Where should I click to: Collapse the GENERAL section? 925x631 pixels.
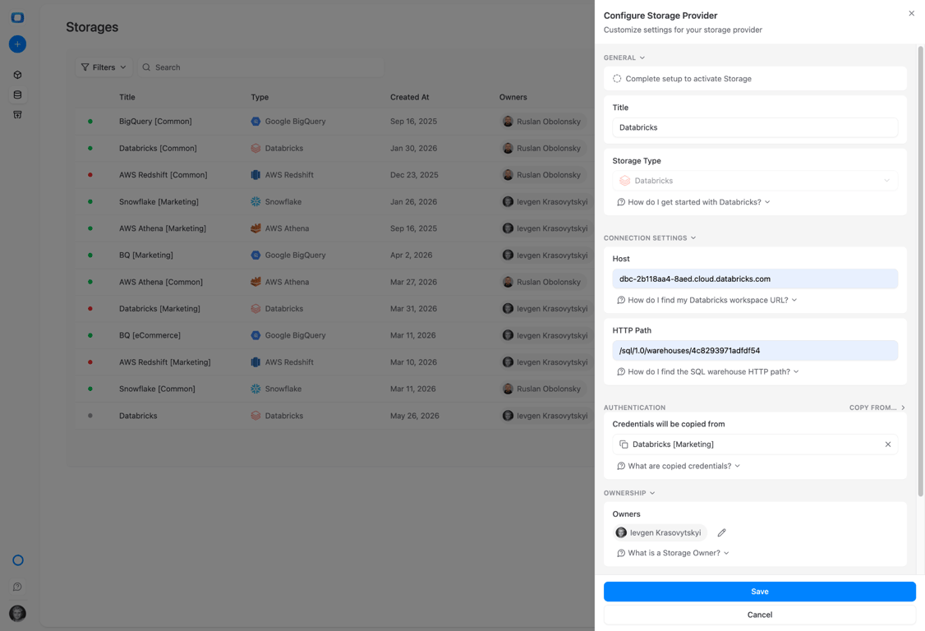[x=624, y=58]
